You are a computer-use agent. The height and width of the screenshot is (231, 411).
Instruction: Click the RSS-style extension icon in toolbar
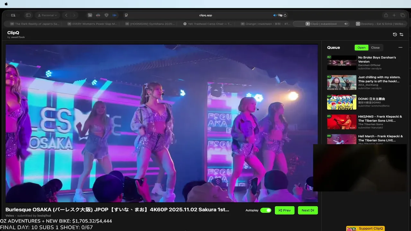90,15
